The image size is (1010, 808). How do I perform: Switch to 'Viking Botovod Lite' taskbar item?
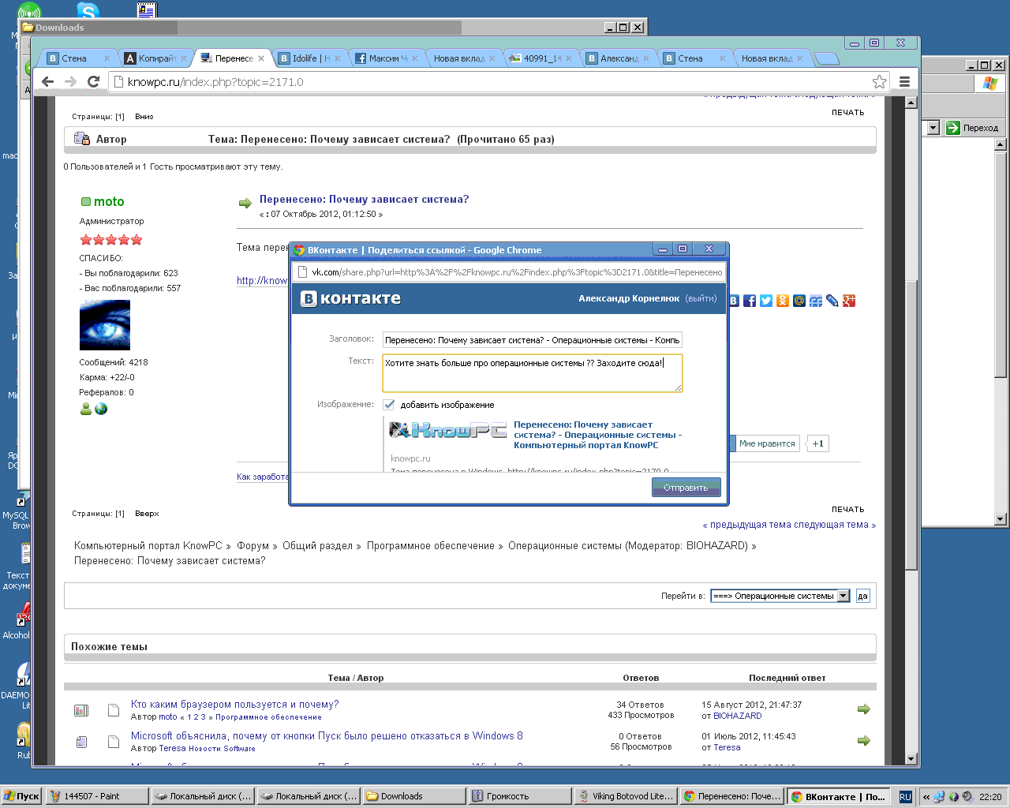tap(625, 796)
